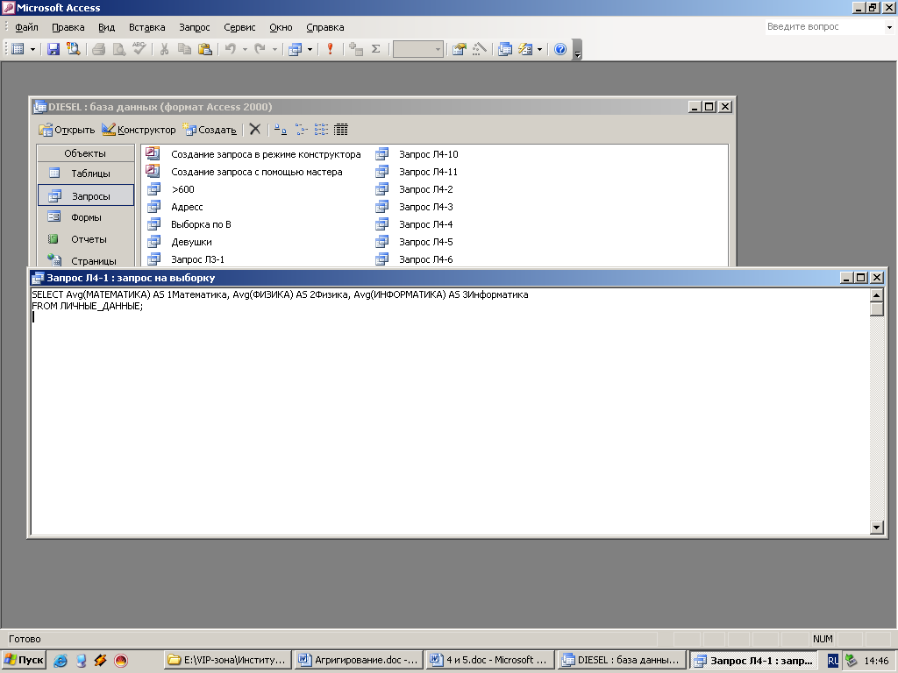Click the Build expression wand icon

click(479, 49)
